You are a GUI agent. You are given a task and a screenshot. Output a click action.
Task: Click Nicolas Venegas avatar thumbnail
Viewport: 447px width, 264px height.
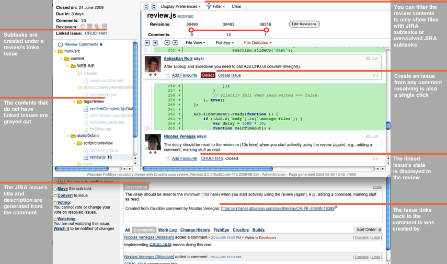153,142
